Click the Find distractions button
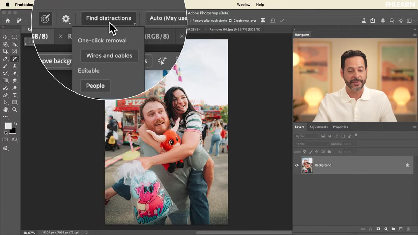The height and width of the screenshot is (235, 418). (109, 18)
